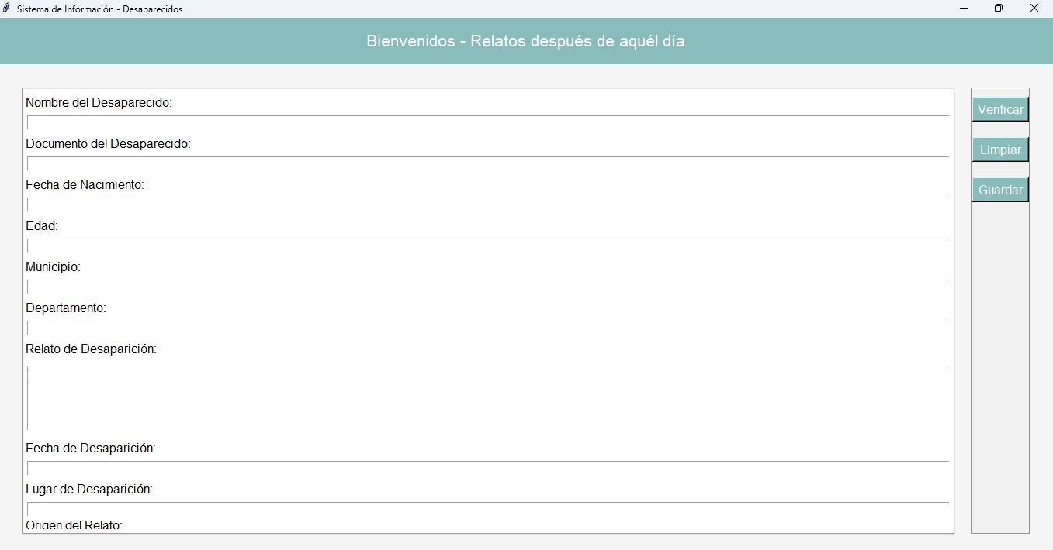
Task: Click the Bienvenidos header banner
Action: pyautogui.click(x=526, y=41)
